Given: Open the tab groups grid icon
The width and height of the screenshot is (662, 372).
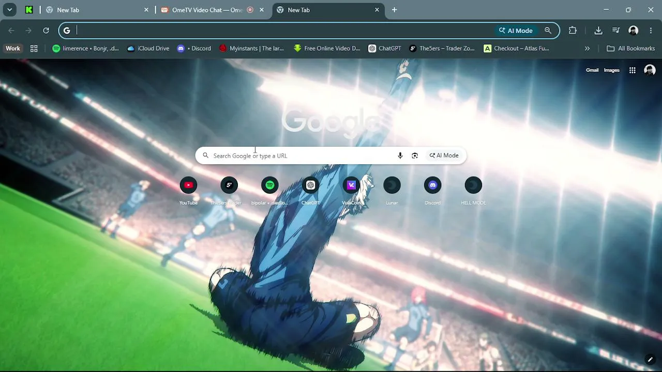Looking at the screenshot, I should pyautogui.click(x=34, y=49).
